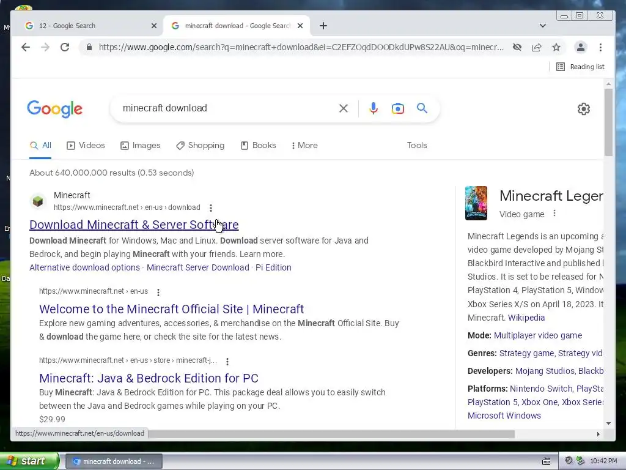
Task: Click the 10:42 PM system clock
Action: [603, 461]
